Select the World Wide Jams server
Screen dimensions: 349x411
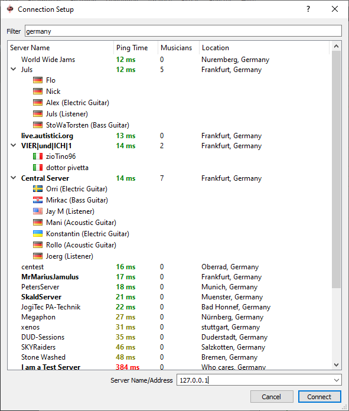(168, 60)
